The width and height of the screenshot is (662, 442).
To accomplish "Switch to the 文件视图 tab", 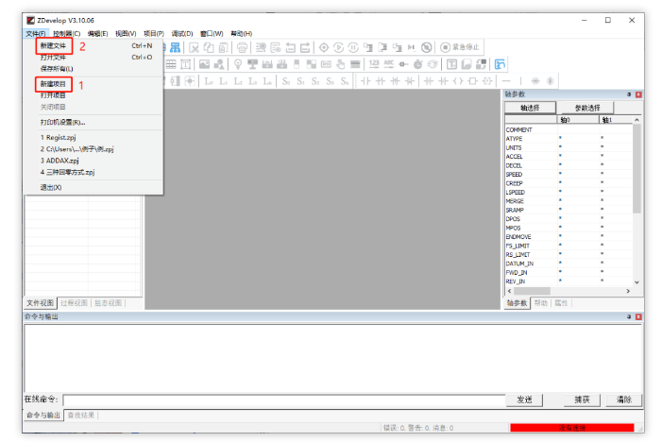I will click(40, 302).
